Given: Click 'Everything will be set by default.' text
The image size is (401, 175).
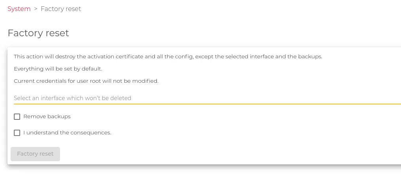Looking at the screenshot, I should pyautogui.click(x=58, y=69).
